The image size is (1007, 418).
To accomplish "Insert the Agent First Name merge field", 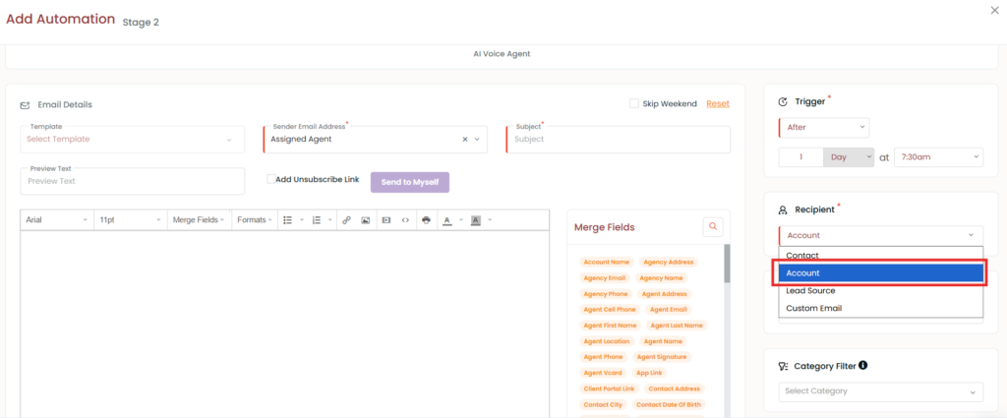I will (610, 326).
